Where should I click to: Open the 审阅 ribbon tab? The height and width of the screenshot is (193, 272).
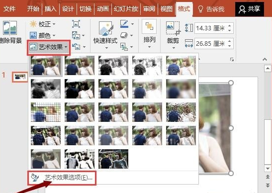point(149,8)
